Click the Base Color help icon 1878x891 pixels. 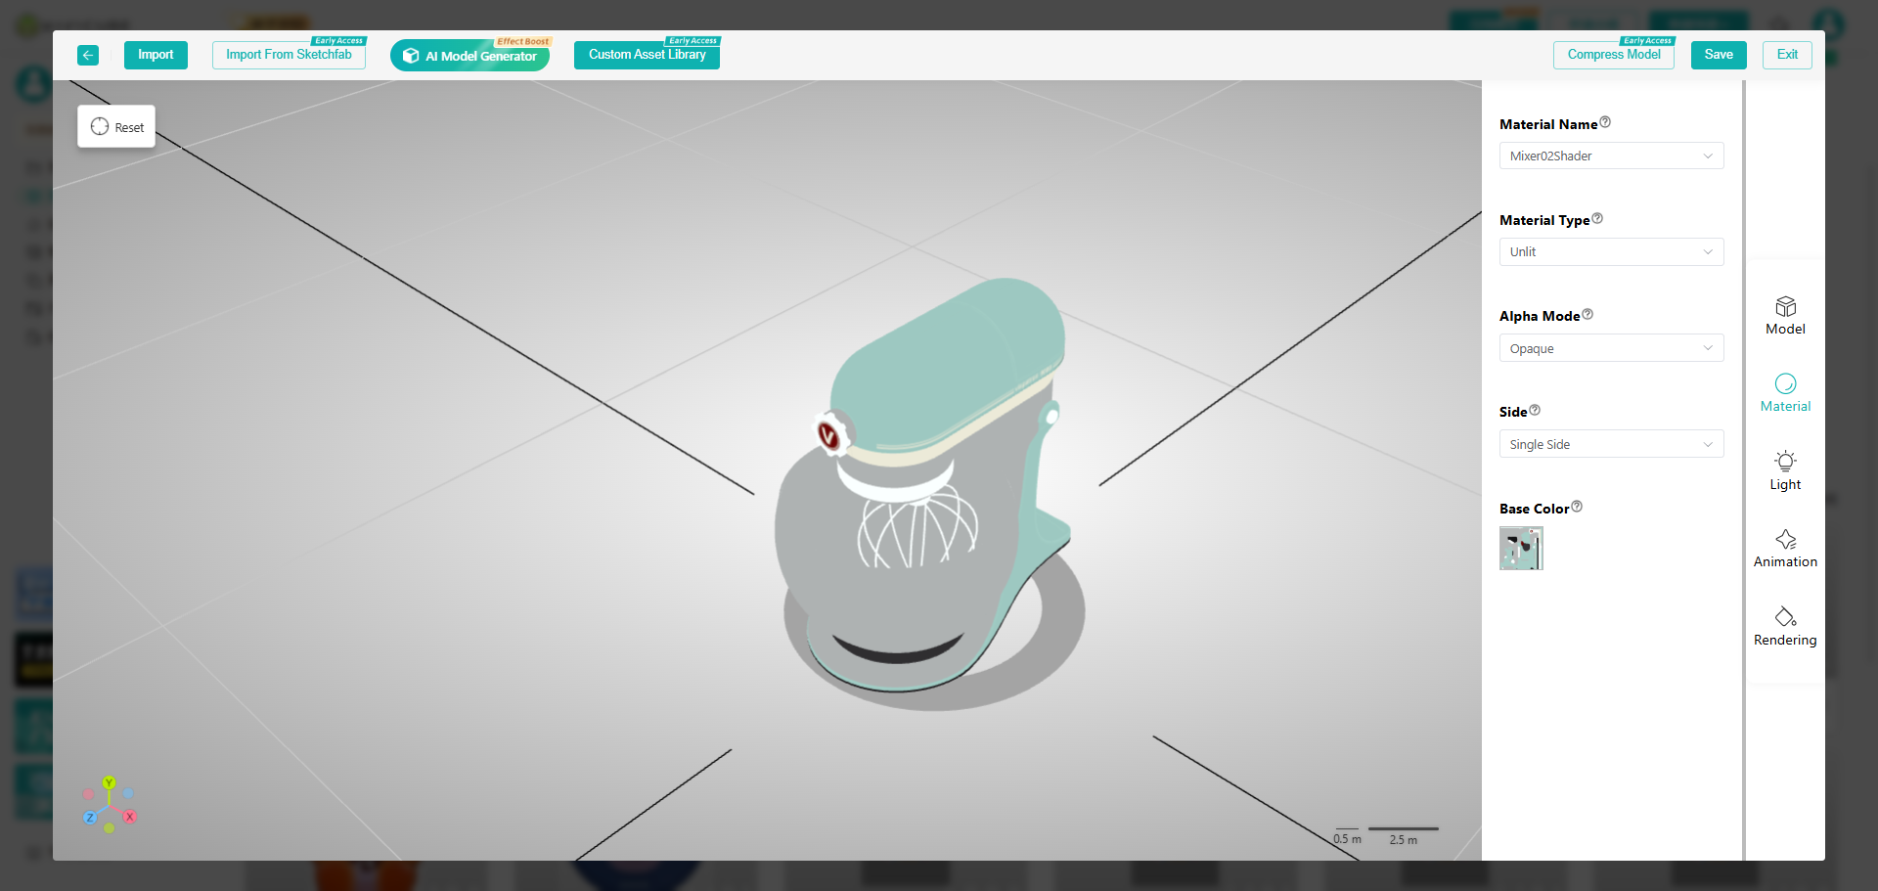coord(1577,507)
